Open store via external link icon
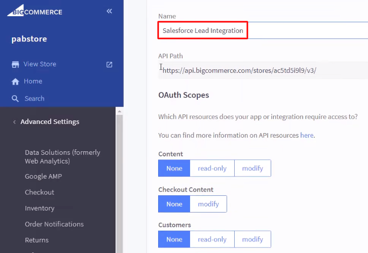 click(109, 64)
